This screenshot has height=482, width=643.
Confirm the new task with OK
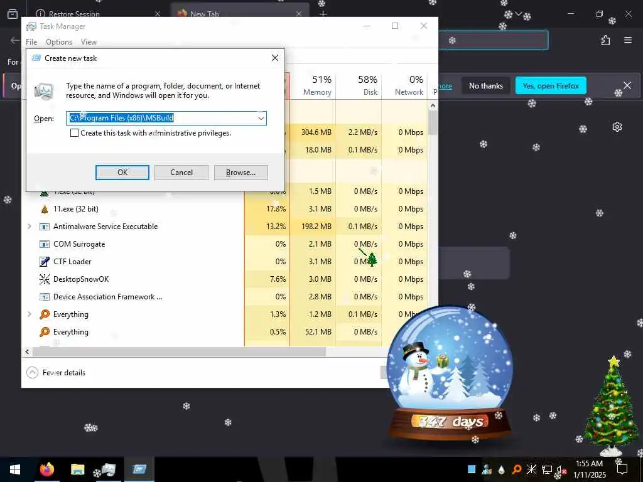[122, 173]
